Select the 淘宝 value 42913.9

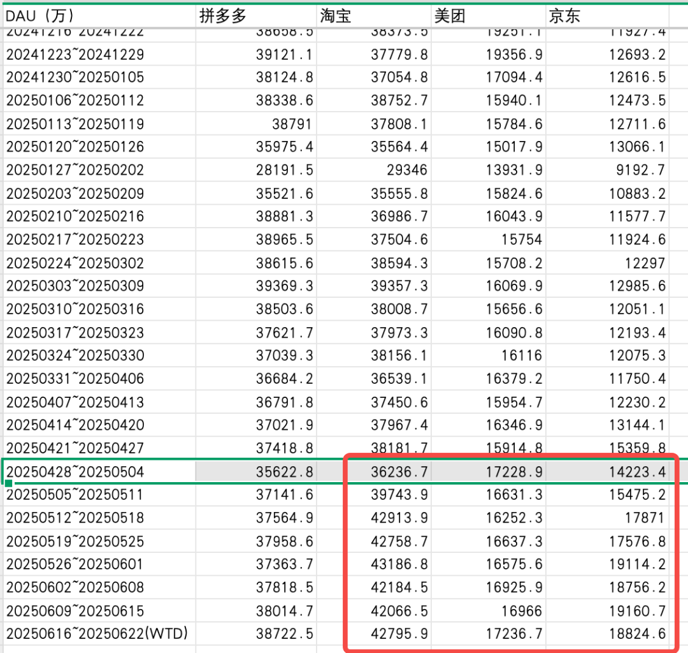point(374,518)
